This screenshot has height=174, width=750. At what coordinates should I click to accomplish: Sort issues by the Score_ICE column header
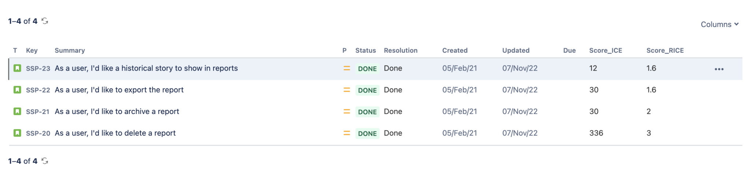coord(605,50)
